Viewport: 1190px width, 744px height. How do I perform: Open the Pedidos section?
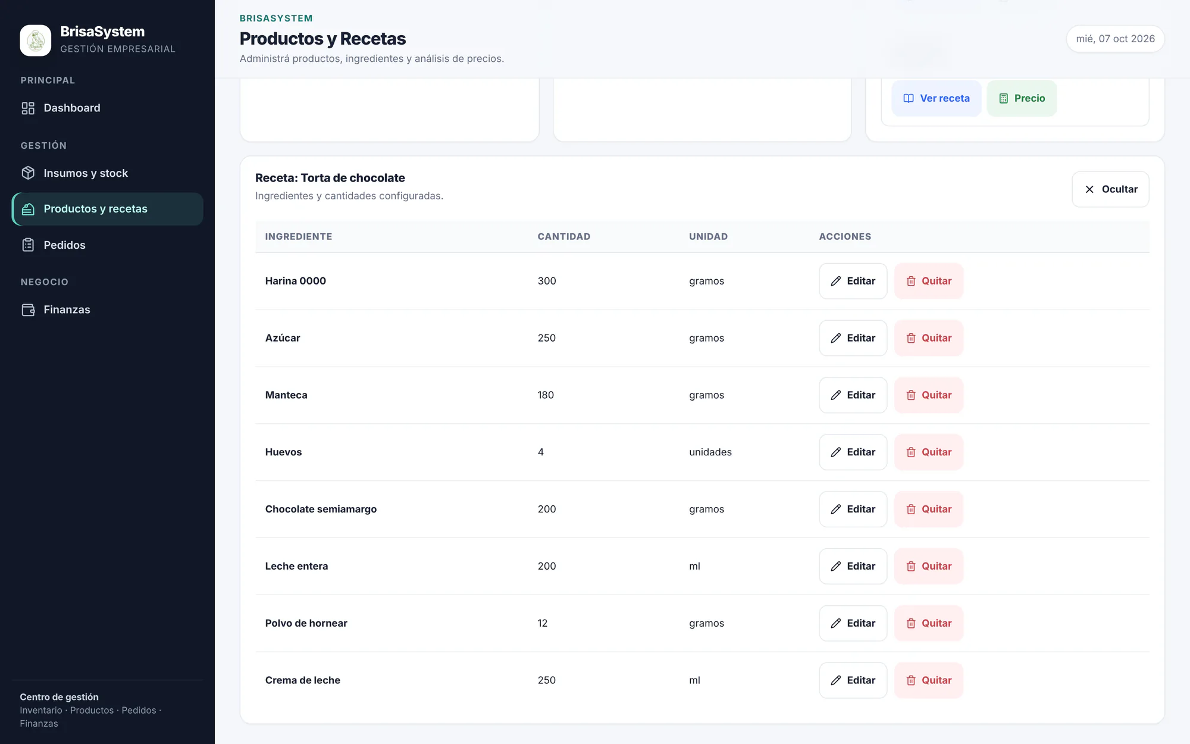pos(107,245)
